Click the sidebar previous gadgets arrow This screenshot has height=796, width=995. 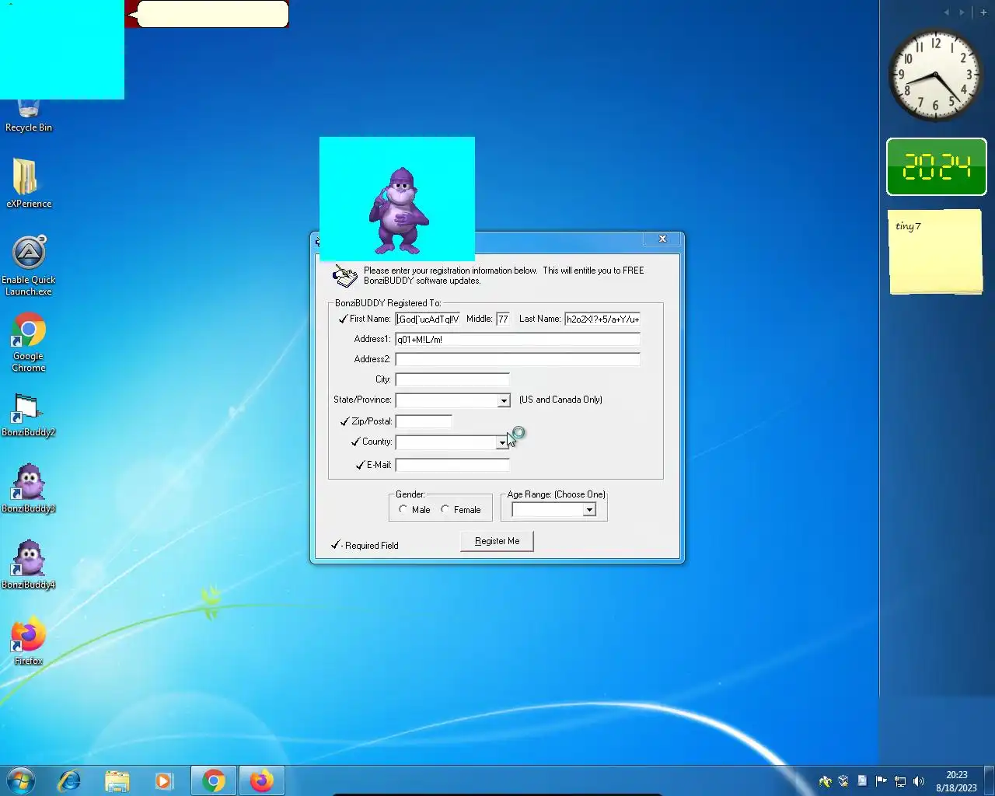point(946,12)
